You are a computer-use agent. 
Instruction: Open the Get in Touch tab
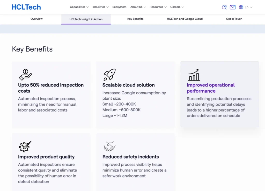pos(234,19)
